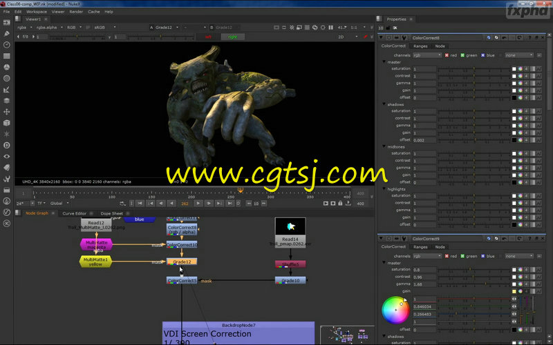The width and height of the screenshot is (553, 345).
Task: Switch to Node tab in ColorCorrect9
Action: (440, 247)
